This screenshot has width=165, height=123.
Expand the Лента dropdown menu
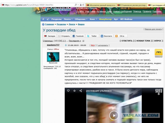(x=68, y=19)
